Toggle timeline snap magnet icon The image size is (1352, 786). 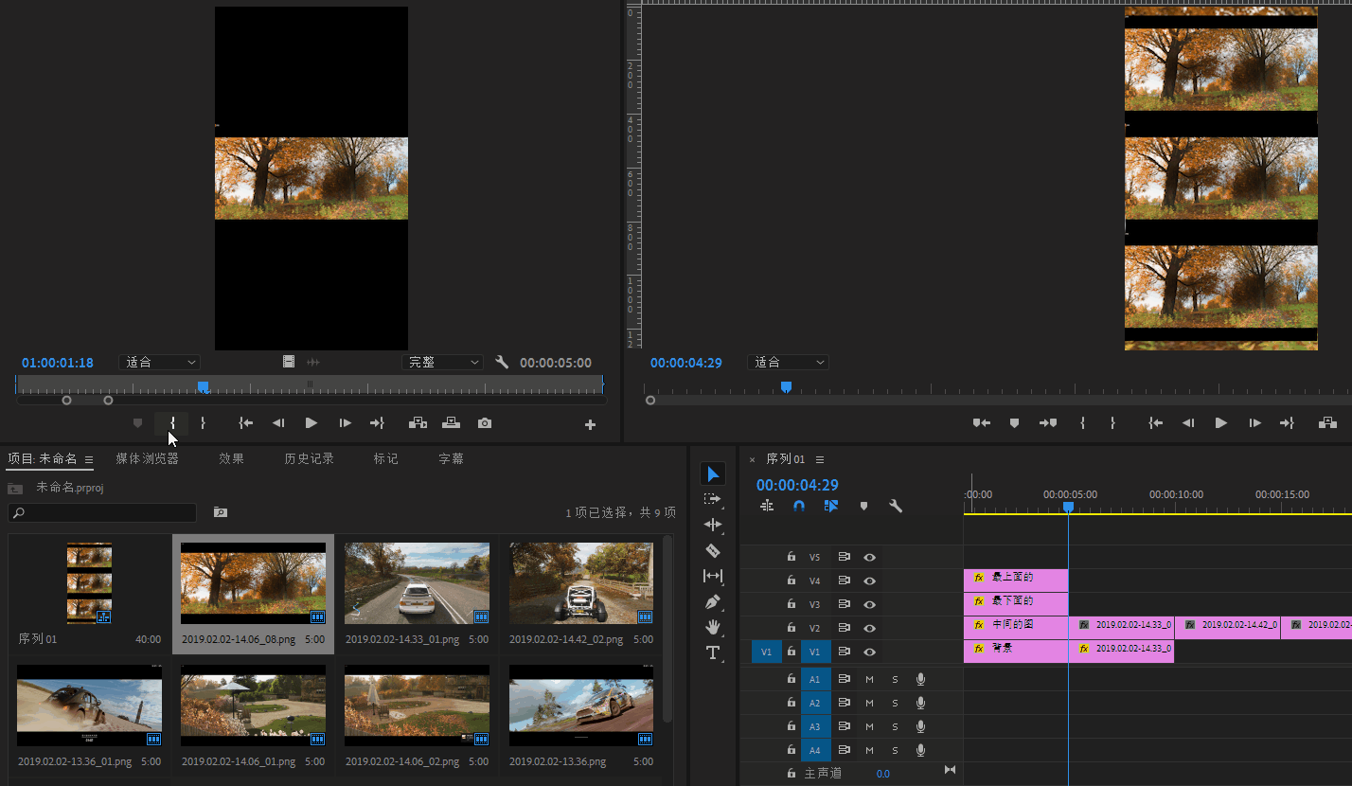pyautogui.click(x=799, y=506)
